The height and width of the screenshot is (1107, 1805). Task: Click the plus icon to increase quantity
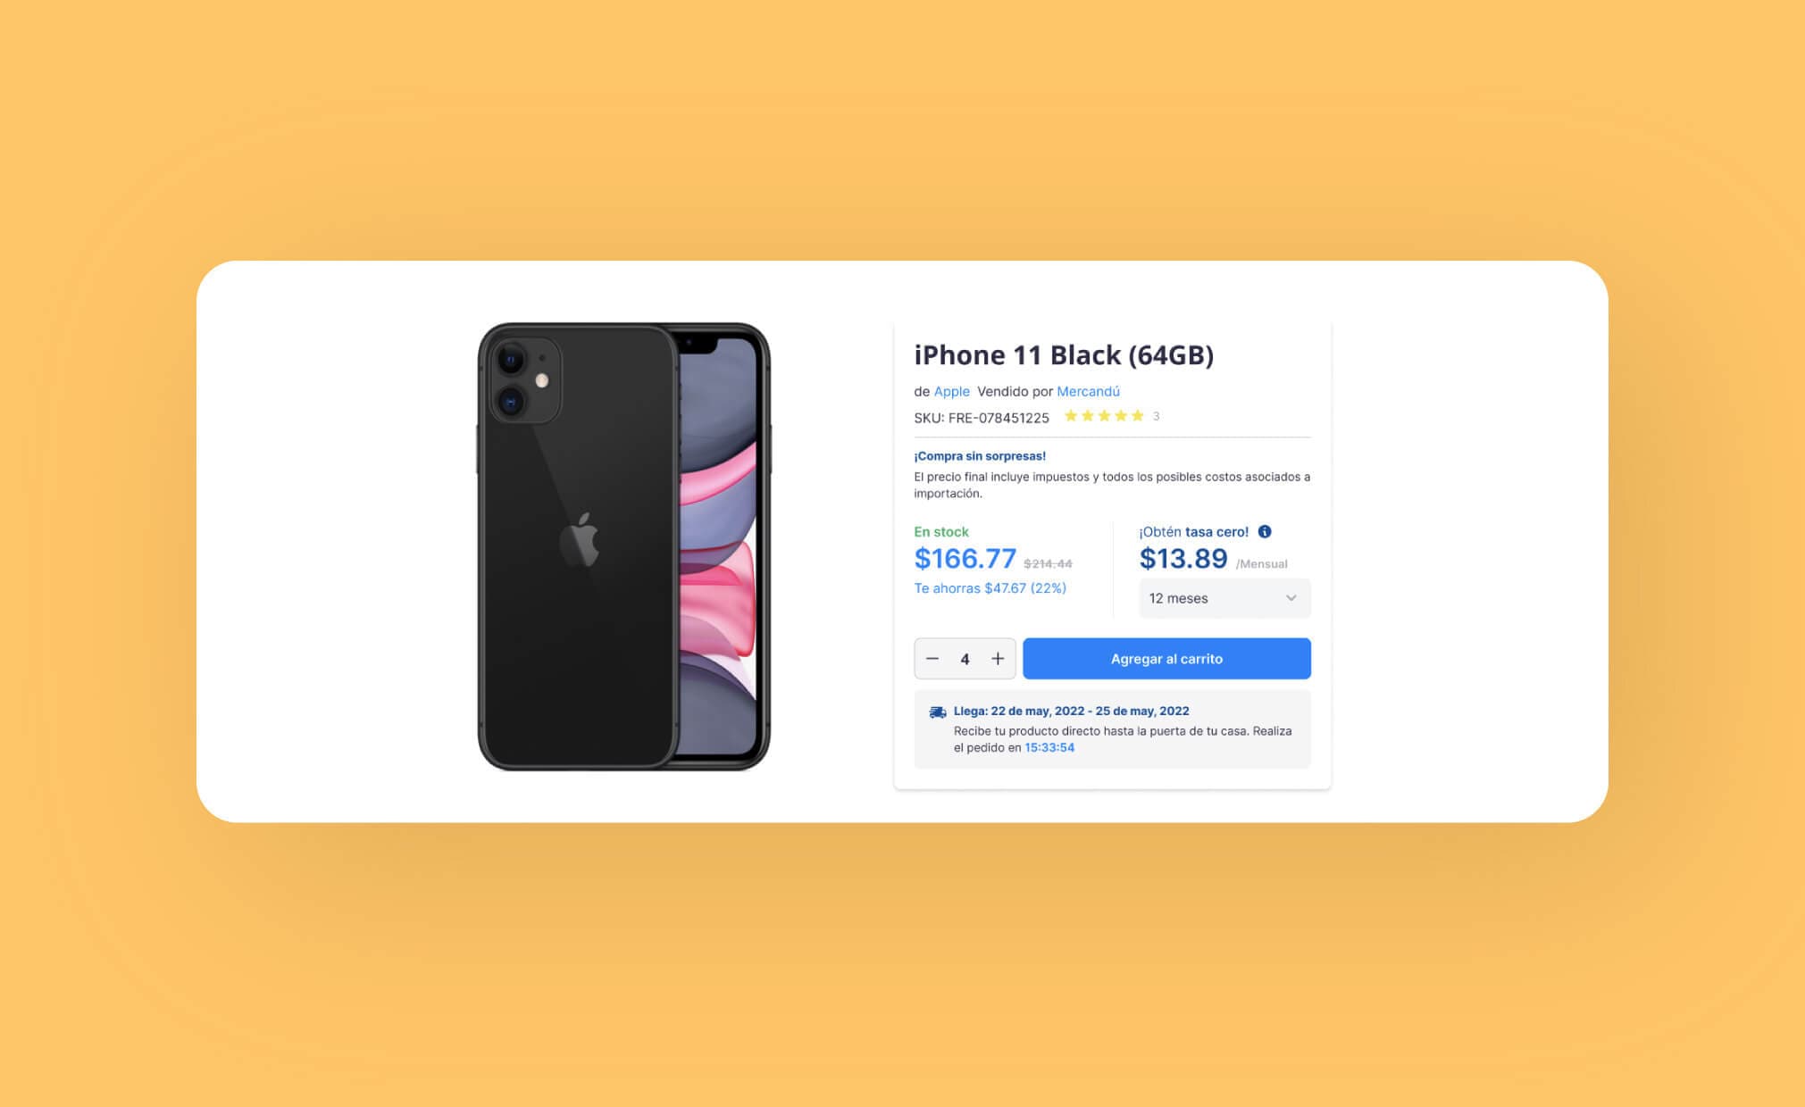coord(998,659)
